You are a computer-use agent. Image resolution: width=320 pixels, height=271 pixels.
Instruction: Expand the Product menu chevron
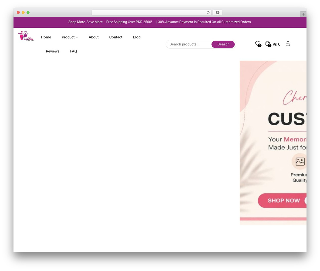coord(77,37)
